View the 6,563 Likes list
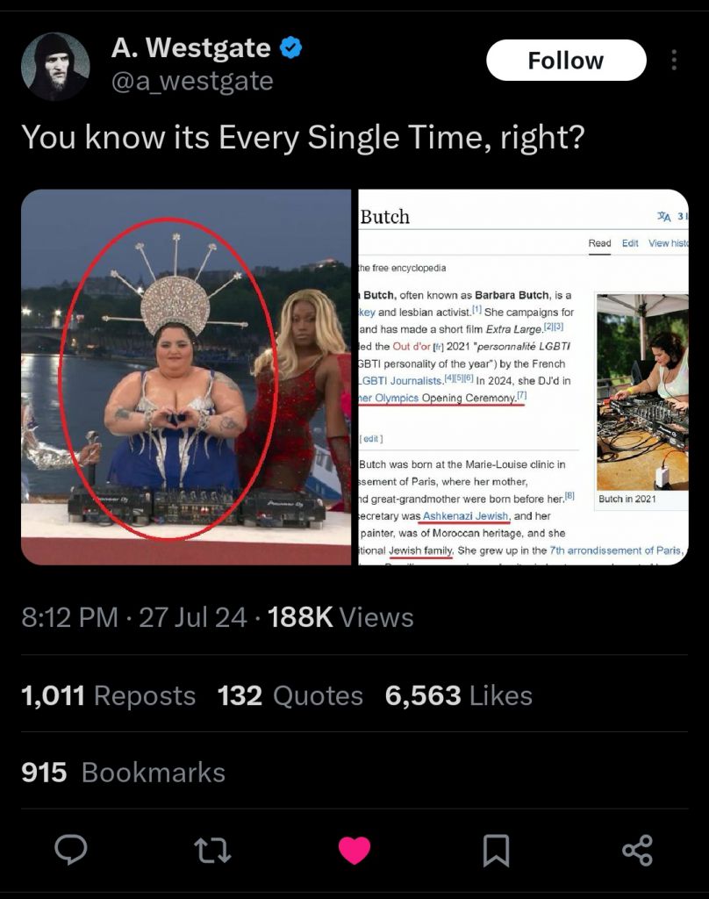 tap(459, 695)
